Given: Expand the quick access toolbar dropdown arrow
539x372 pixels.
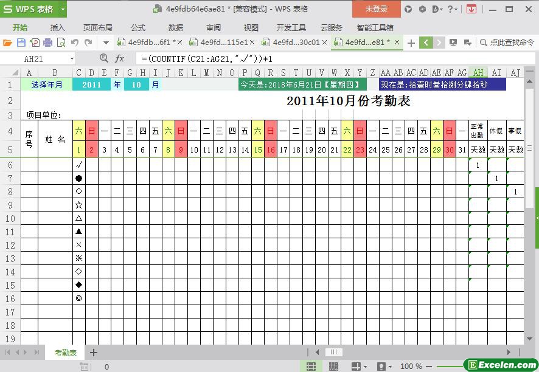Looking at the screenshot, I should point(106,43).
